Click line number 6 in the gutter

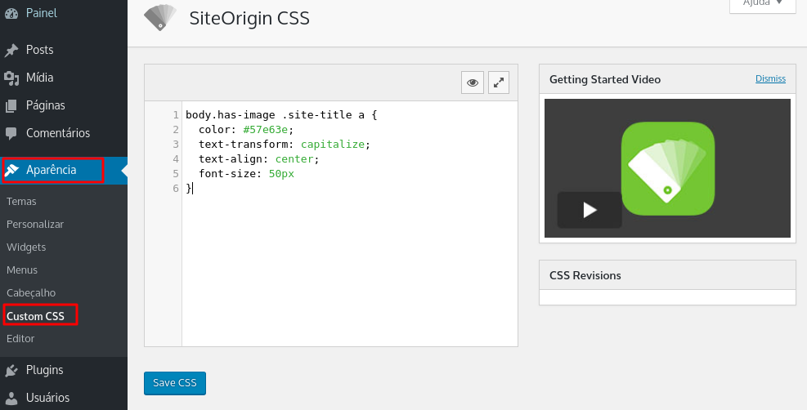(x=176, y=189)
